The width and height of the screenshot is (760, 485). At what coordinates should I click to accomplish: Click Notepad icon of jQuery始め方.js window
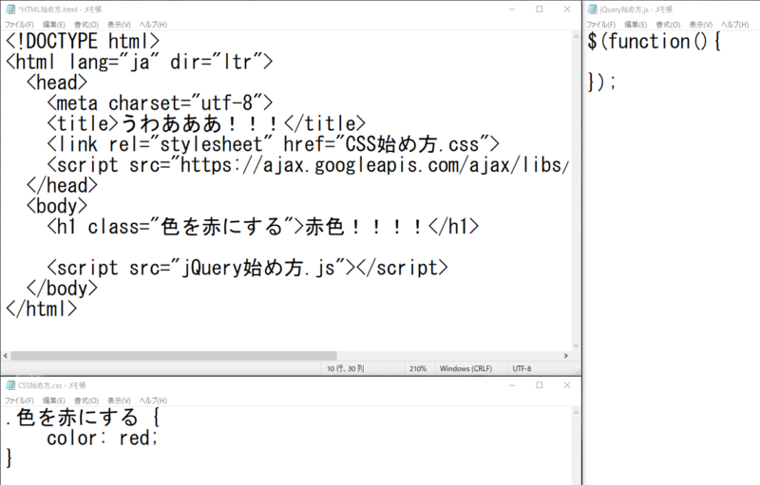(x=592, y=9)
